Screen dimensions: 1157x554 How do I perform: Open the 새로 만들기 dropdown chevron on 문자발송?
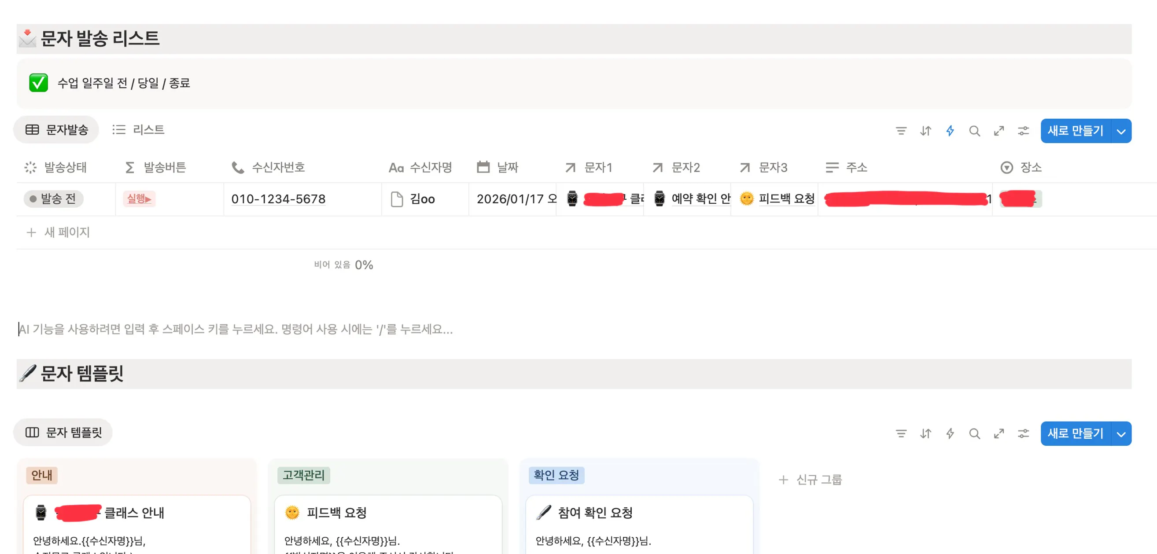click(1120, 131)
